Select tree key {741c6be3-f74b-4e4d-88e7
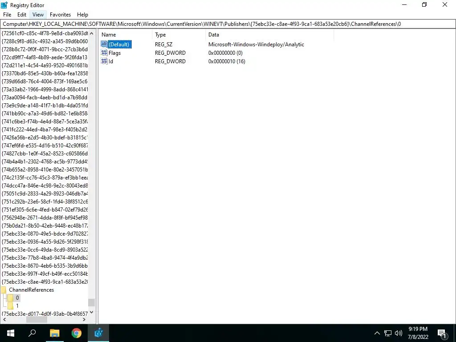Viewport: 456px width, 342px height. [45, 121]
